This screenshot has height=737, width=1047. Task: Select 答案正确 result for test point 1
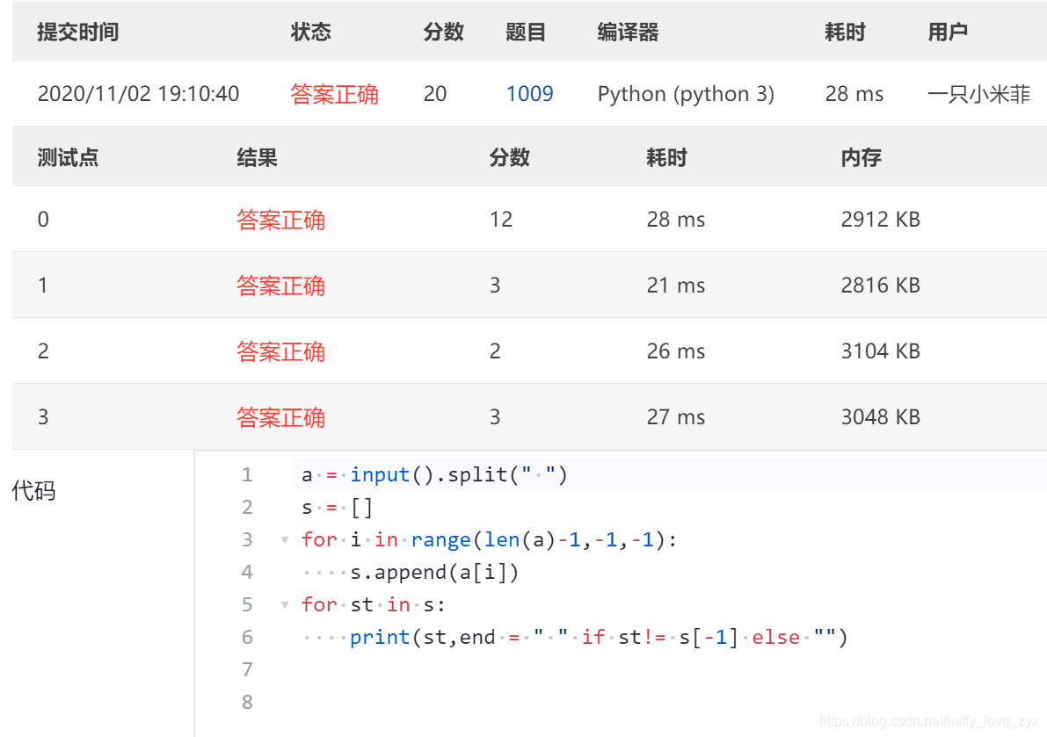281,285
